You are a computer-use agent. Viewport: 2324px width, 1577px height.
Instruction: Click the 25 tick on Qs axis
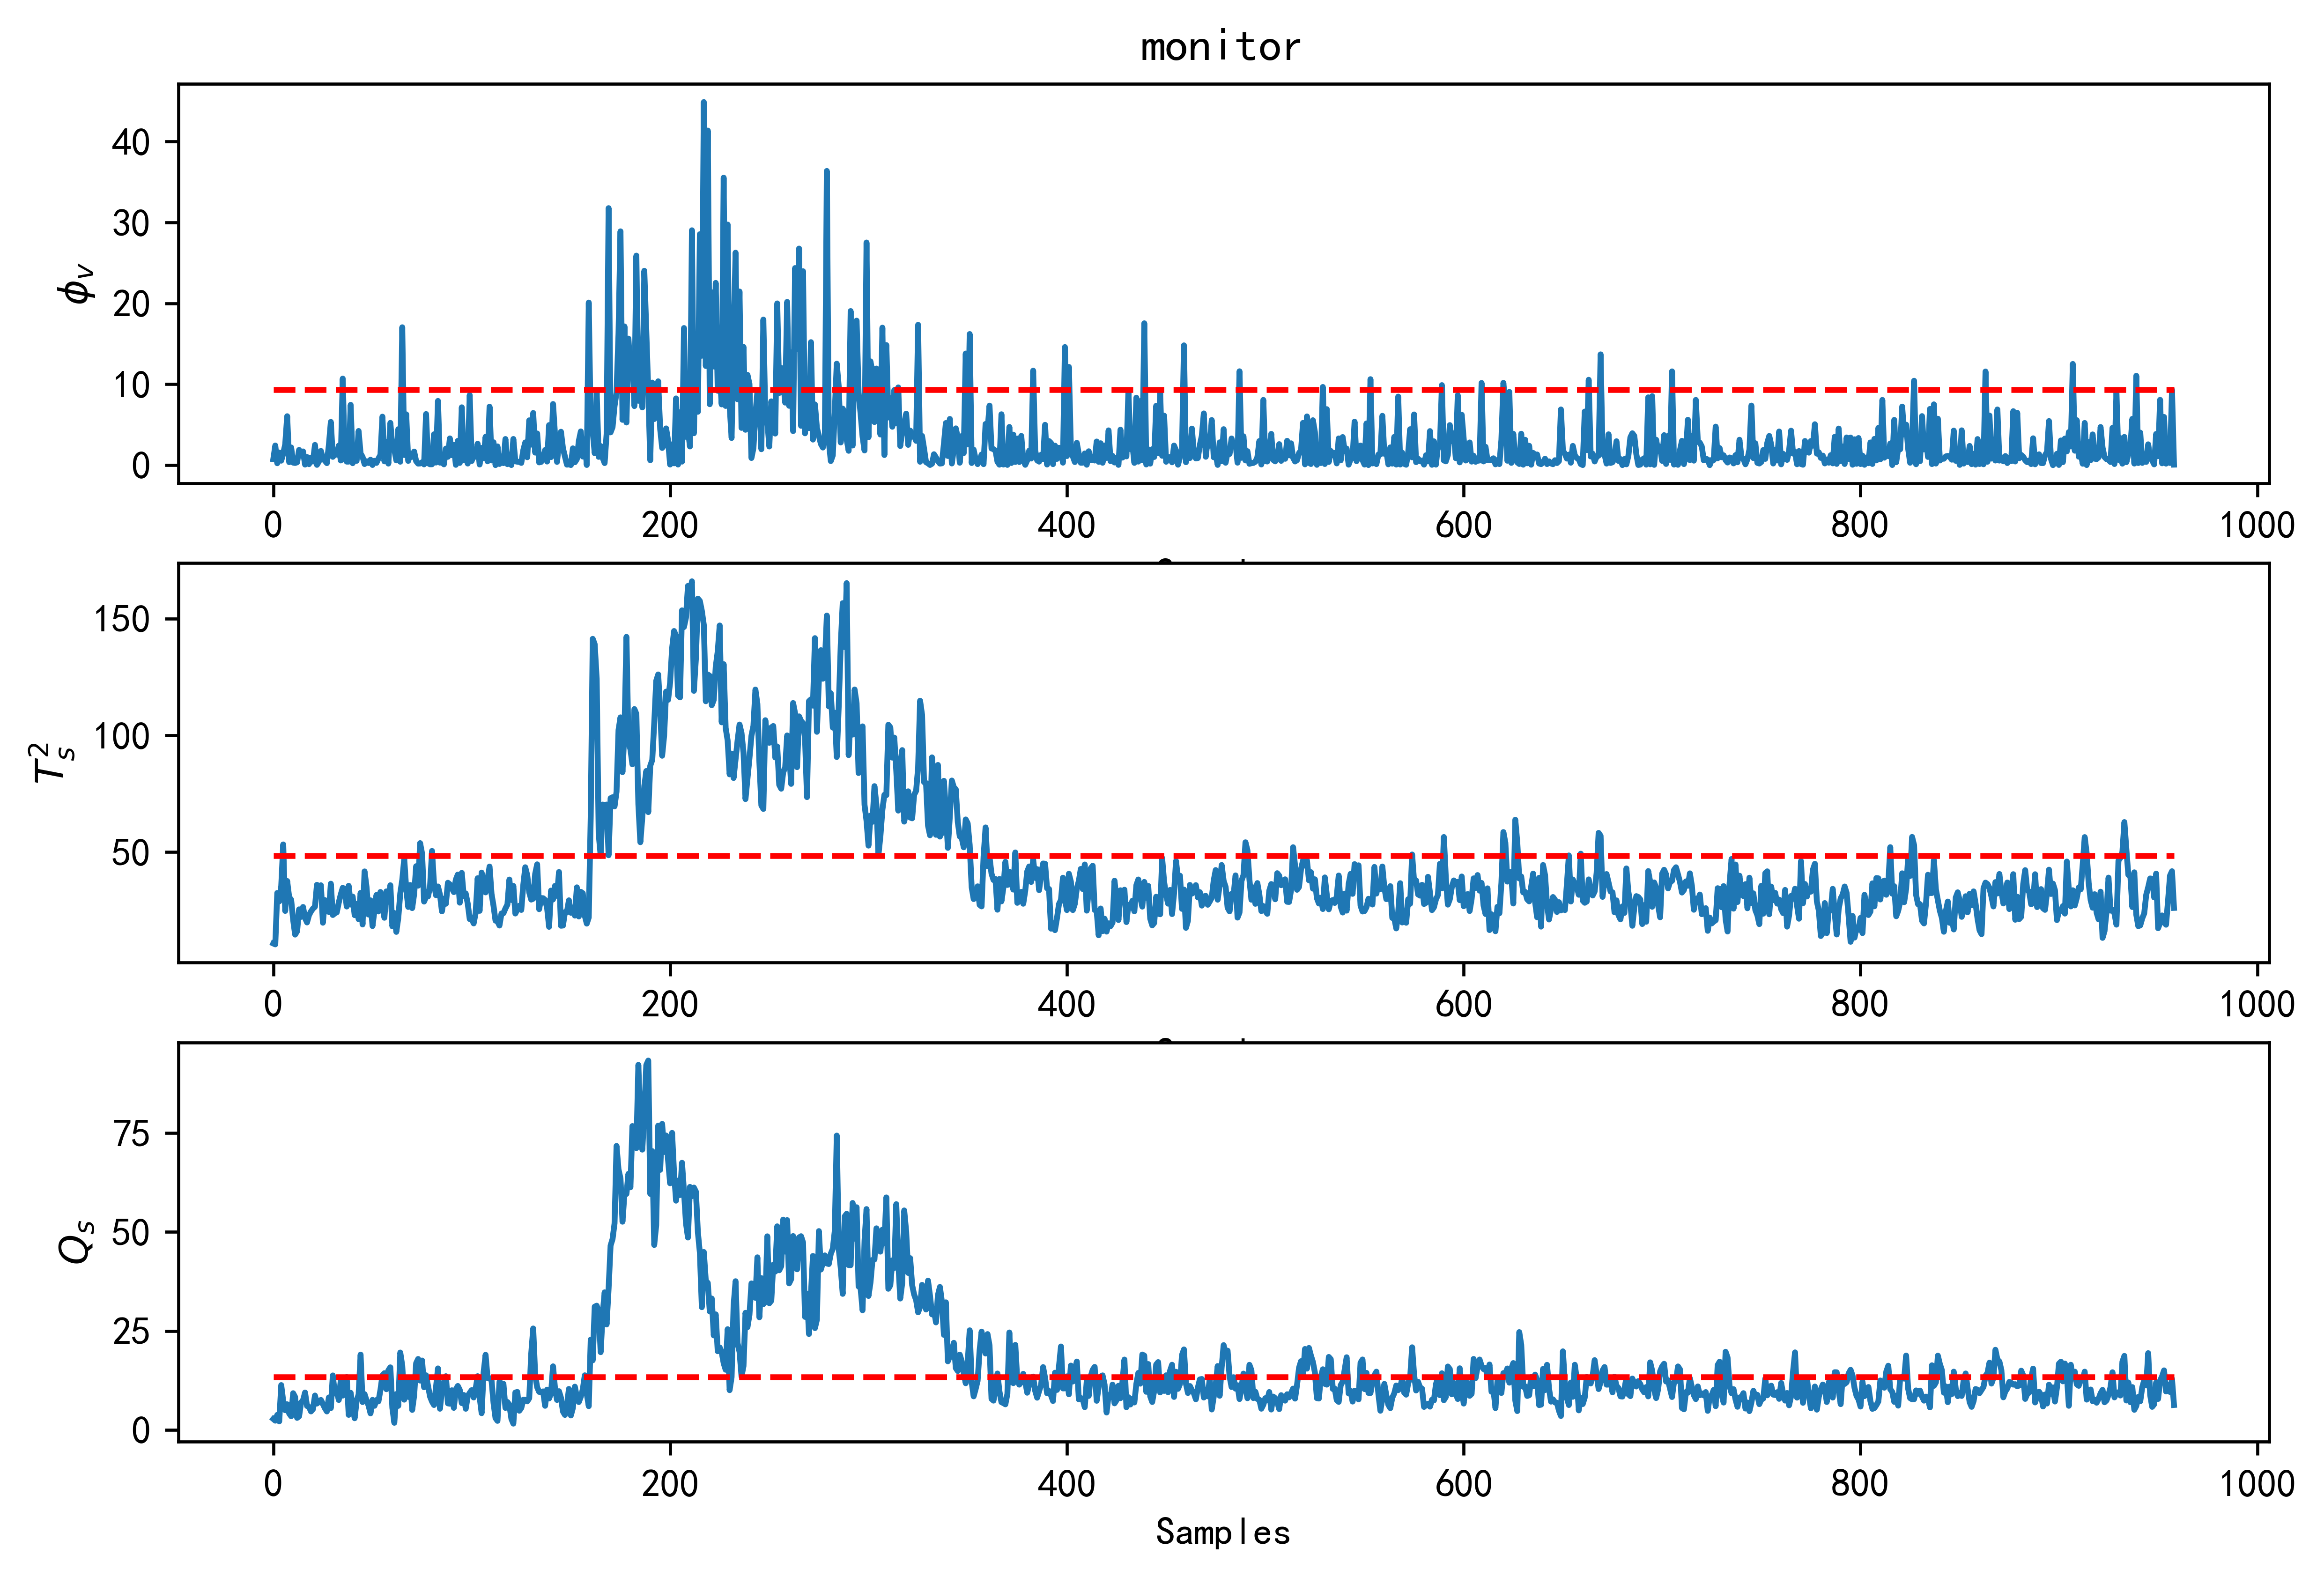pyautogui.click(x=131, y=1331)
